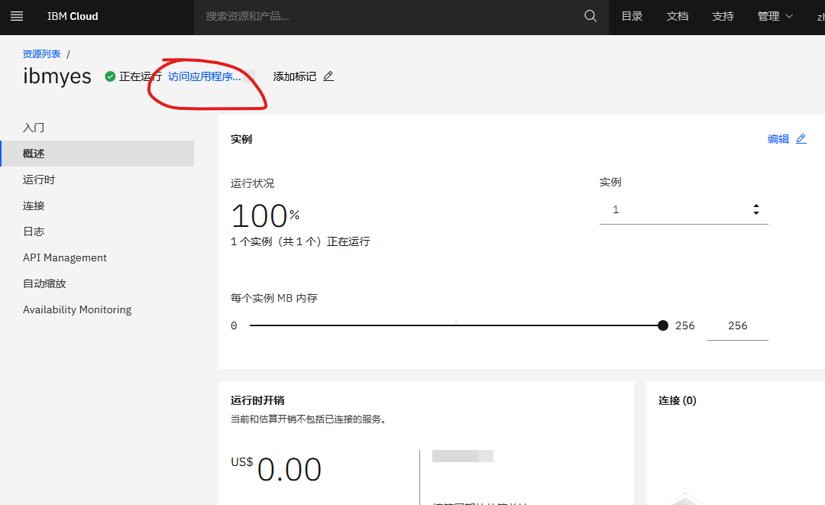Click the 每个实例 MB 内存 label
The image size is (825, 505).
pyautogui.click(x=273, y=298)
